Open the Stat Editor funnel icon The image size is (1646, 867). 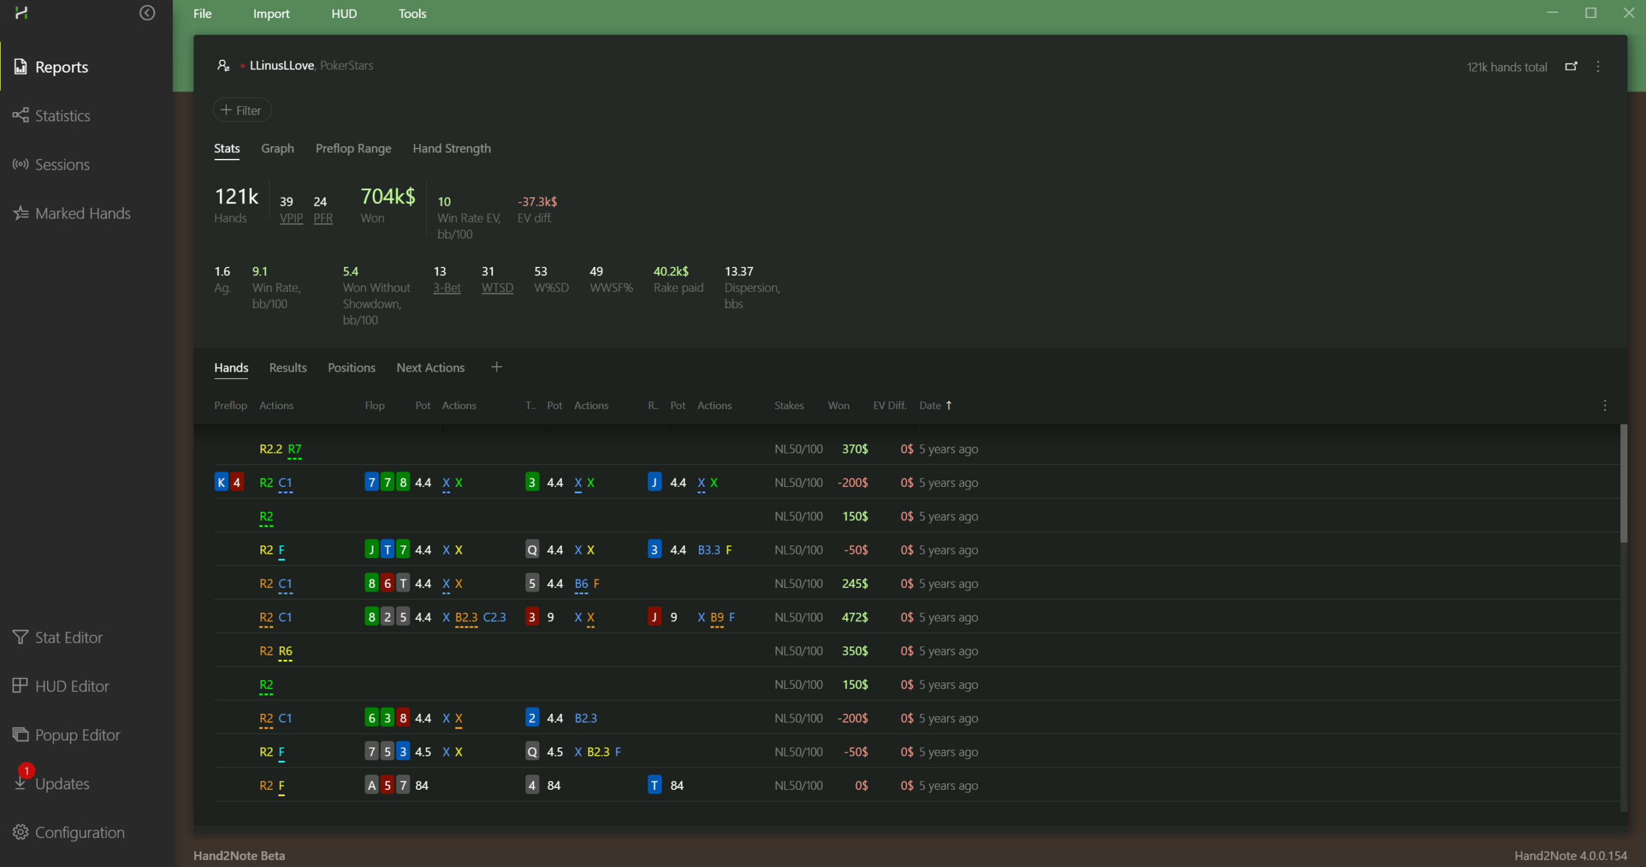tap(21, 637)
